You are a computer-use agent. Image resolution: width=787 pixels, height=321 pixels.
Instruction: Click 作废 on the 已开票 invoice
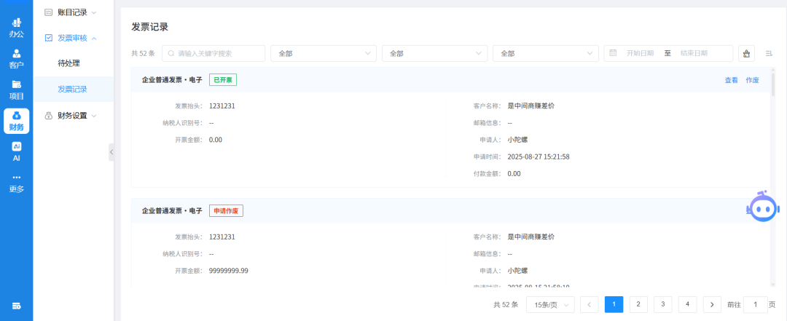tap(752, 80)
